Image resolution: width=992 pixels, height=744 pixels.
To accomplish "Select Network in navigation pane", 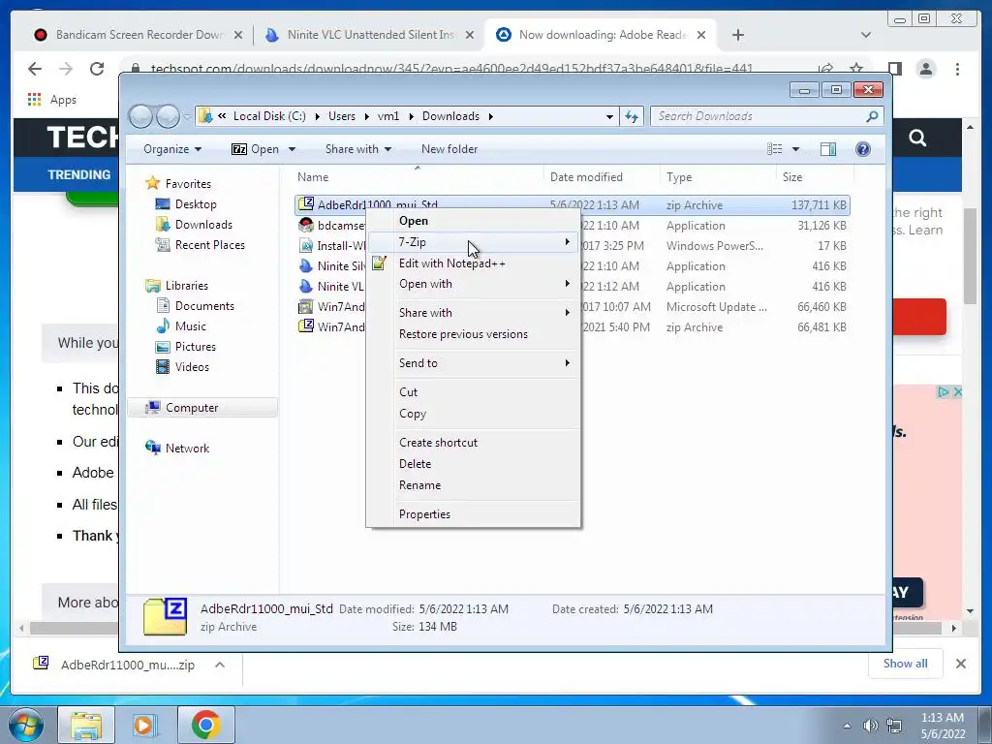I will click(187, 449).
